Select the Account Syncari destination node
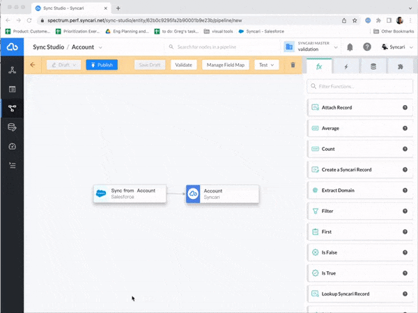 pos(223,194)
